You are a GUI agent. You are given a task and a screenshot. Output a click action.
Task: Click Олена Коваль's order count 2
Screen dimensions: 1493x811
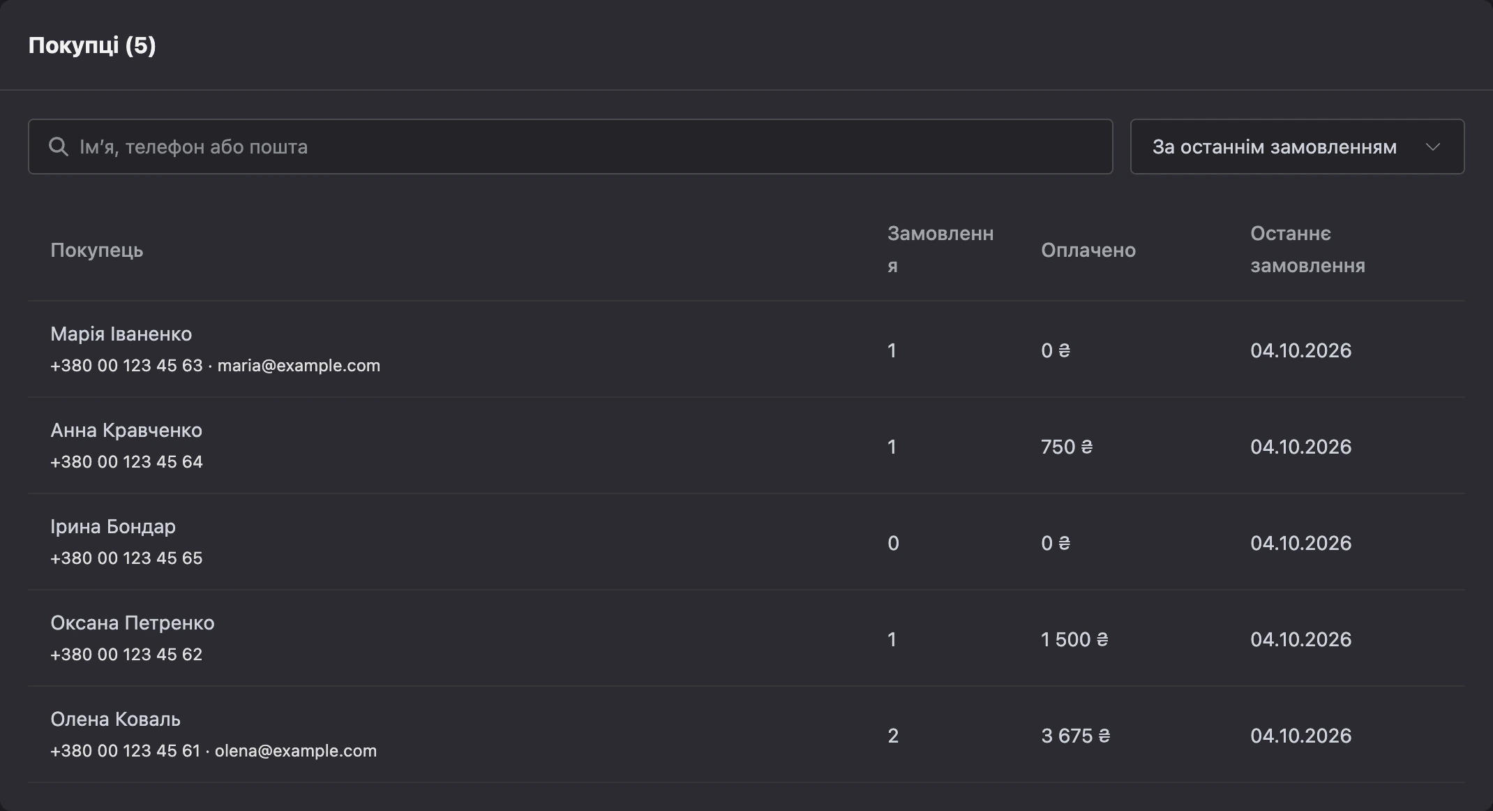tap(893, 736)
